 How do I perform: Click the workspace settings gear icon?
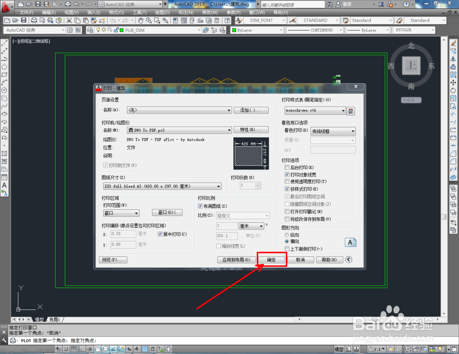(x=70, y=30)
